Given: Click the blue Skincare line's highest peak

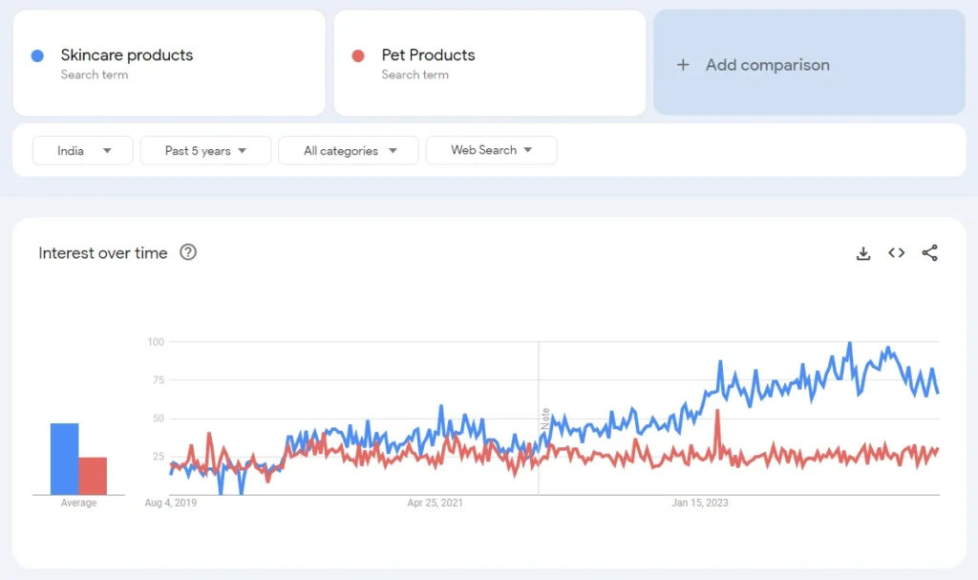Looking at the screenshot, I should click(850, 344).
